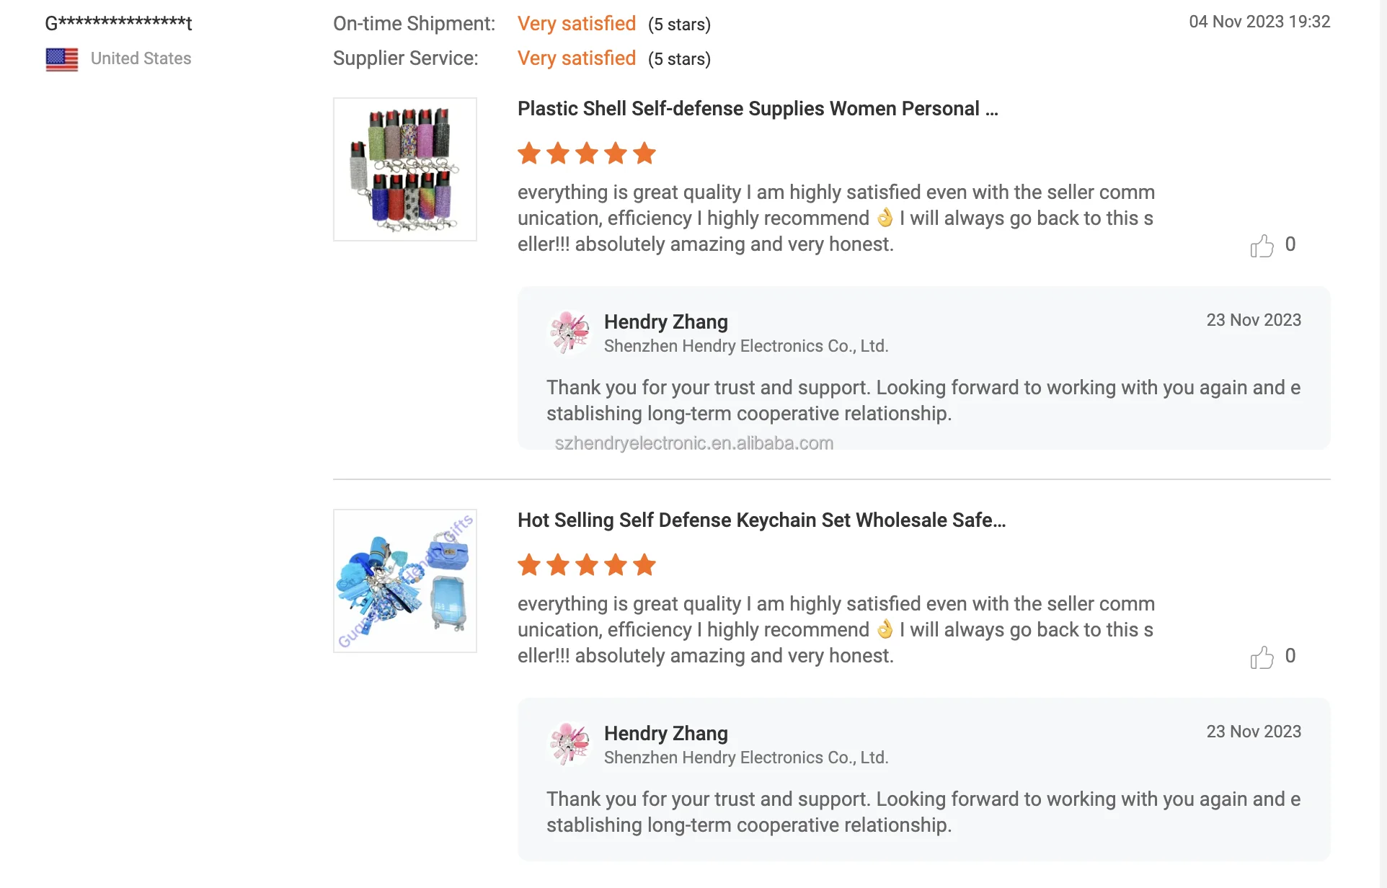The width and height of the screenshot is (1387, 888).
Task: Open Plastic Shell Self-defense Supplies product title
Action: pos(758,109)
